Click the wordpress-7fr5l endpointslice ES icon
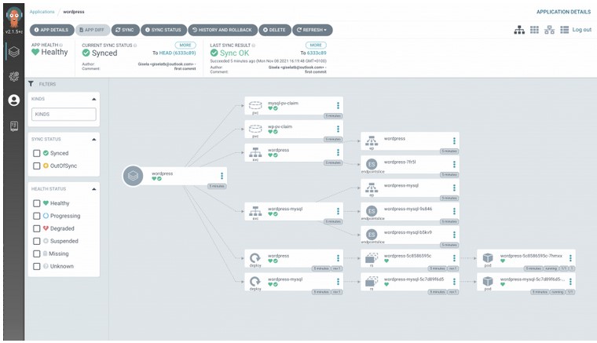 372,164
